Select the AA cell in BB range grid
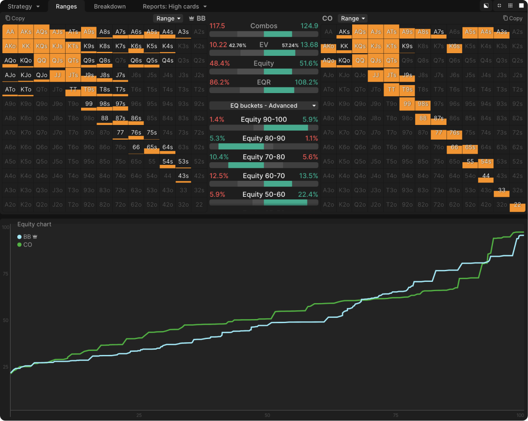This screenshot has height=421, width=528. click(10, 32)
